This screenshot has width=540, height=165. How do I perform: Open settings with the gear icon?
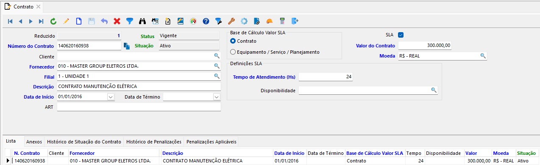click(244, 21)
